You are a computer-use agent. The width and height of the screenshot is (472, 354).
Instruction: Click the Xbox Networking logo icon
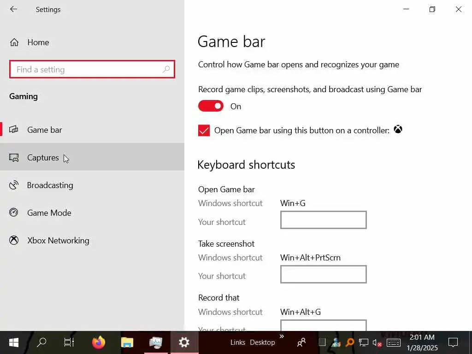[x=14, y=240]
